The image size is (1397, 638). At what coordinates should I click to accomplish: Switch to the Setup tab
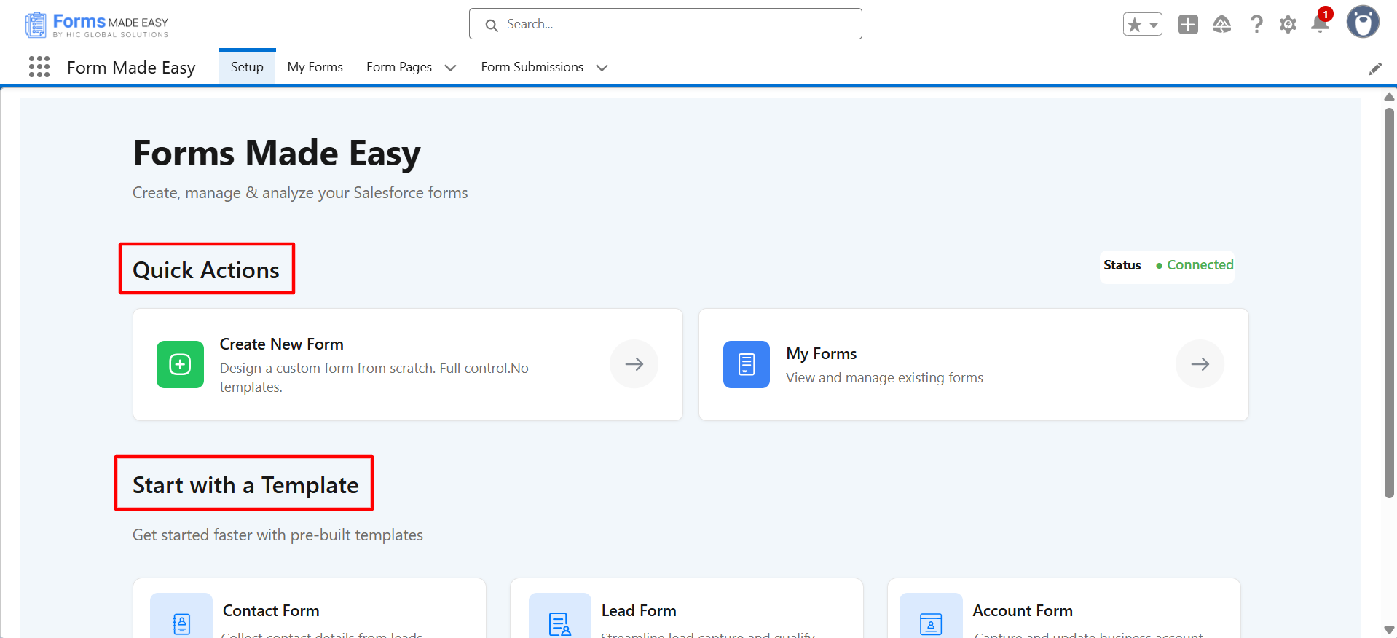click(x=247, y=67)
